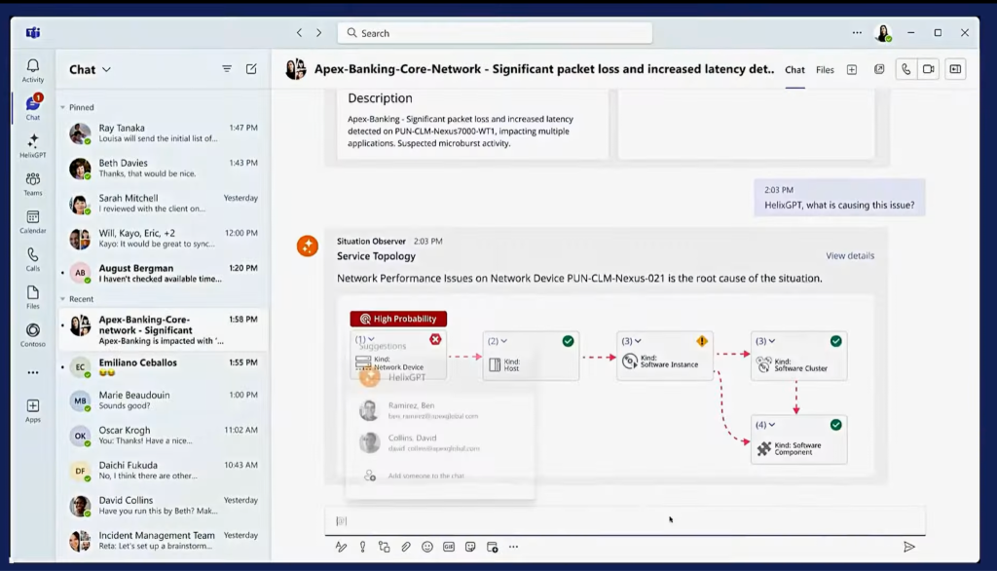Open group chat Will, Kayo, Eric, +2
The height and width of the screenshot is (571, 997).
point(164,238)
